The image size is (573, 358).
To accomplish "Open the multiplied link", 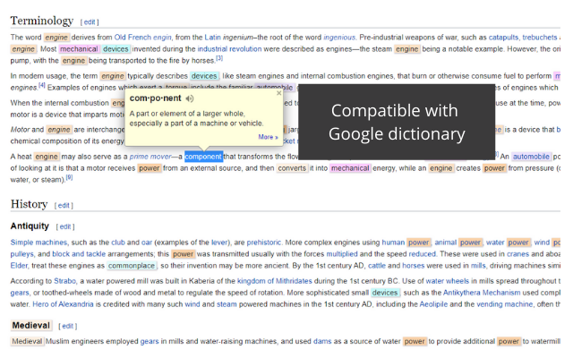I will (342, 254).
